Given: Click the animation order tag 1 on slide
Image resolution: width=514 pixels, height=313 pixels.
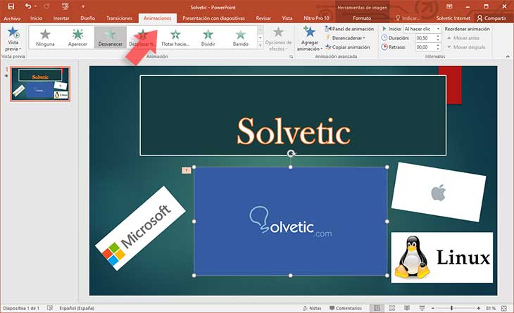Looking at the screenshot, I should [x=186, y=170].
